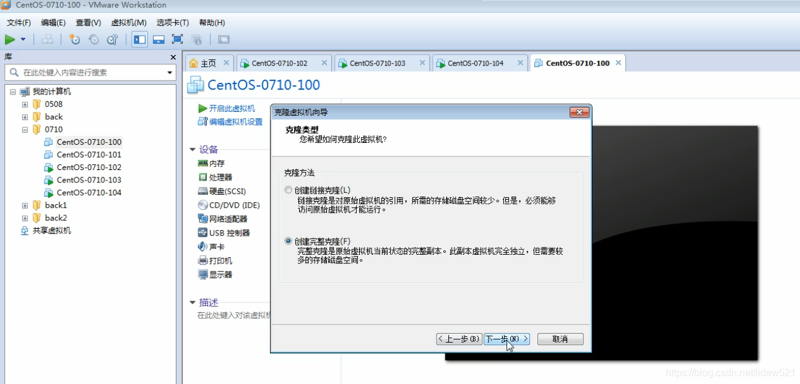
Task: Click the CD/DVD (IDE) disc icon
Action: pos(202,205)
